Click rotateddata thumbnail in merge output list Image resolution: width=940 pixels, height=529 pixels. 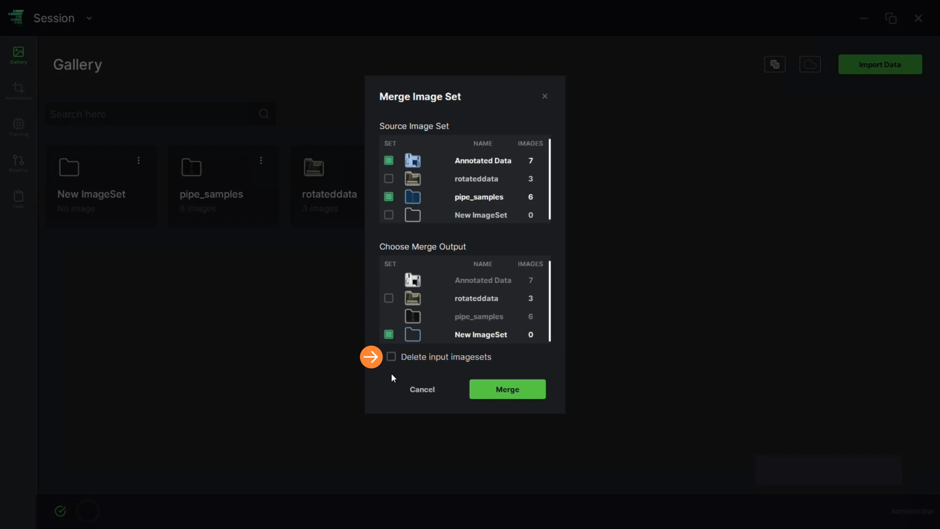pyautogui.click(x=413, y=298)
